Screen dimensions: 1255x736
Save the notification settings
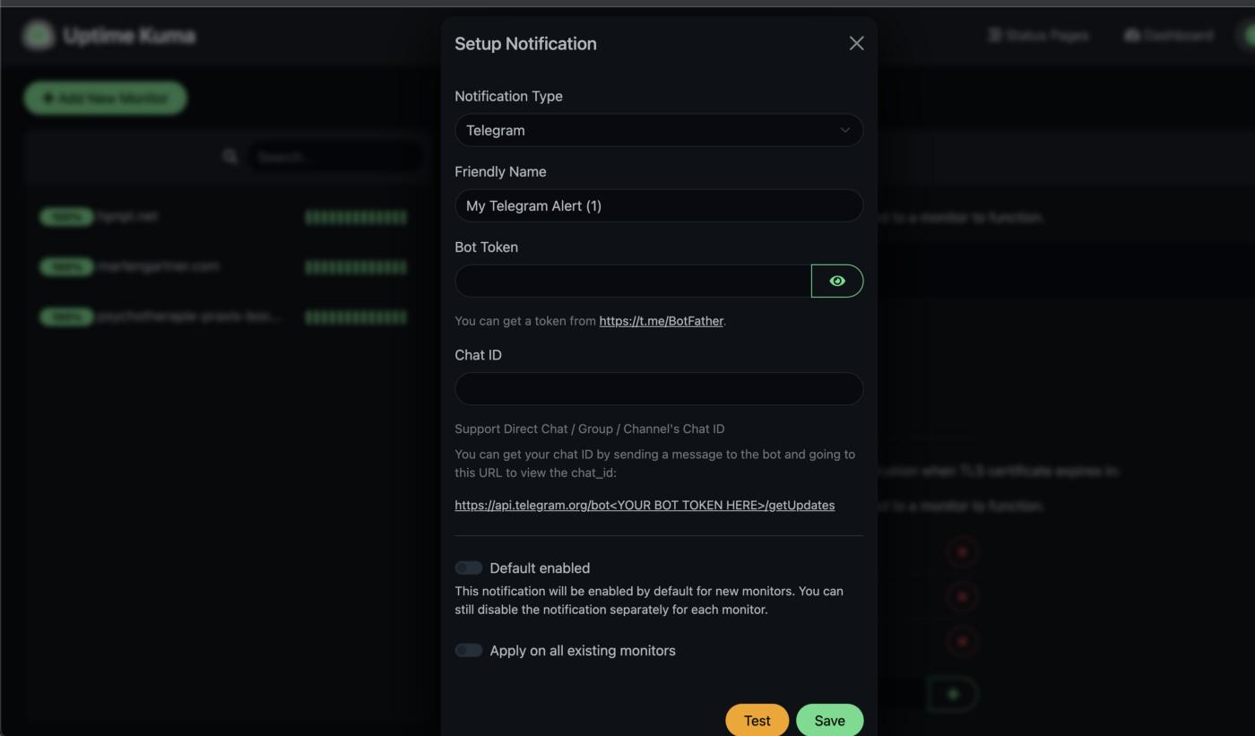coord(828,720)
